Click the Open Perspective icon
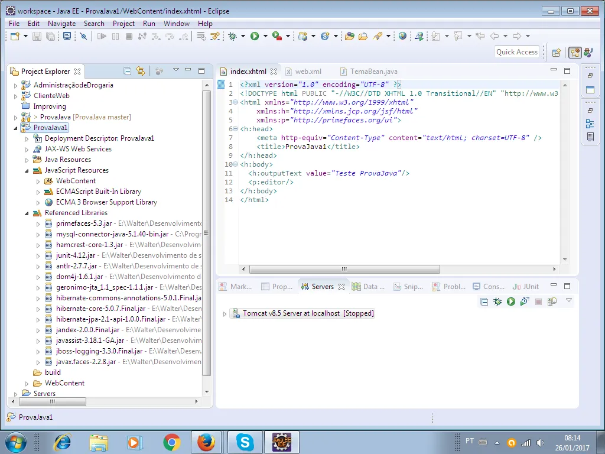This screenshot has width=605, height=454. pos(556,52)
